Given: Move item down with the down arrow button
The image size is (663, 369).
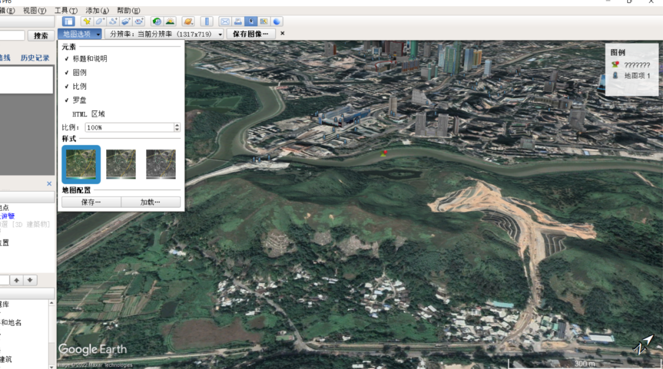Looking at the screenshot, I should click(30, 280).
